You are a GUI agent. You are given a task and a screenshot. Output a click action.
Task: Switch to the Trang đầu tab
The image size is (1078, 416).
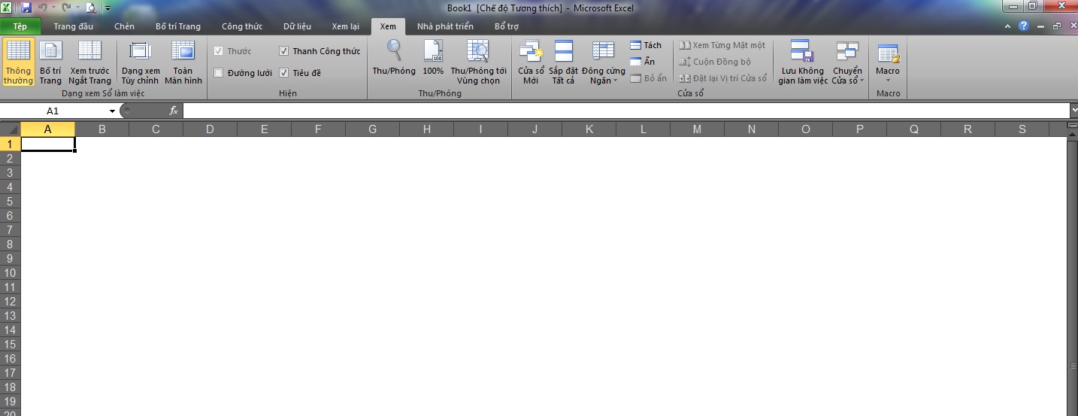click(74, 26)
